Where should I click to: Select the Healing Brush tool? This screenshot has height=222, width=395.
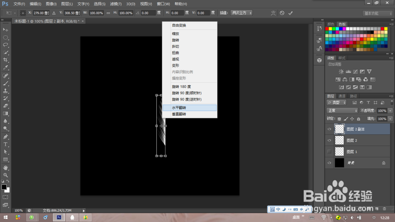pos(5,75)
